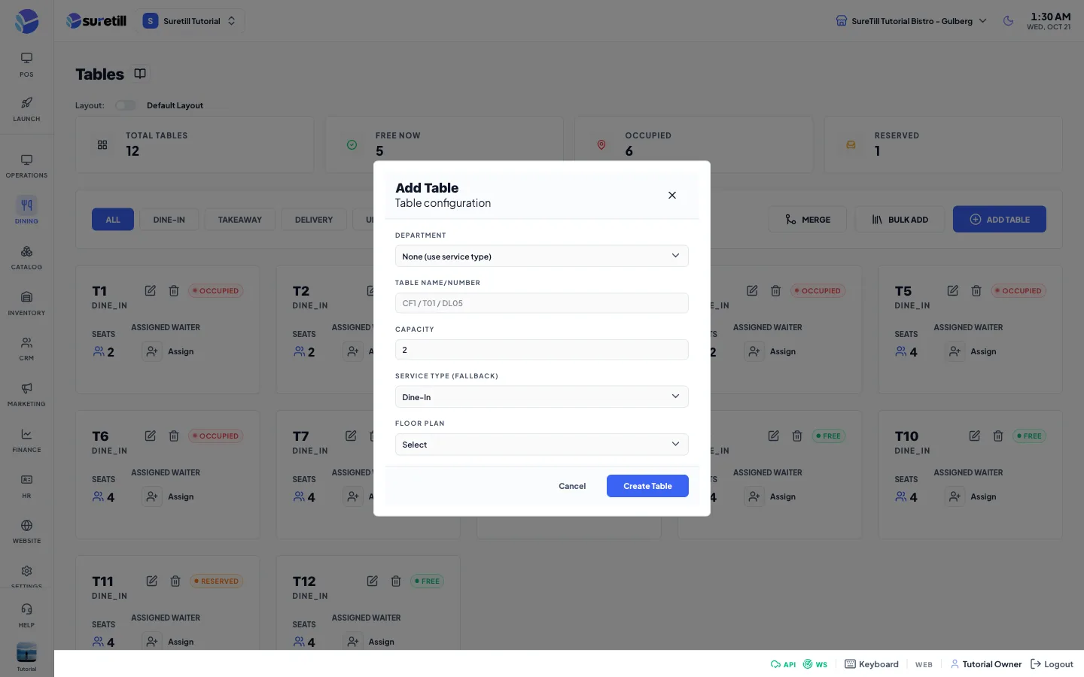This screenshot has height=677, width=1084.
Task: Open the Tables guide book icon
Action: pos(140,73)
